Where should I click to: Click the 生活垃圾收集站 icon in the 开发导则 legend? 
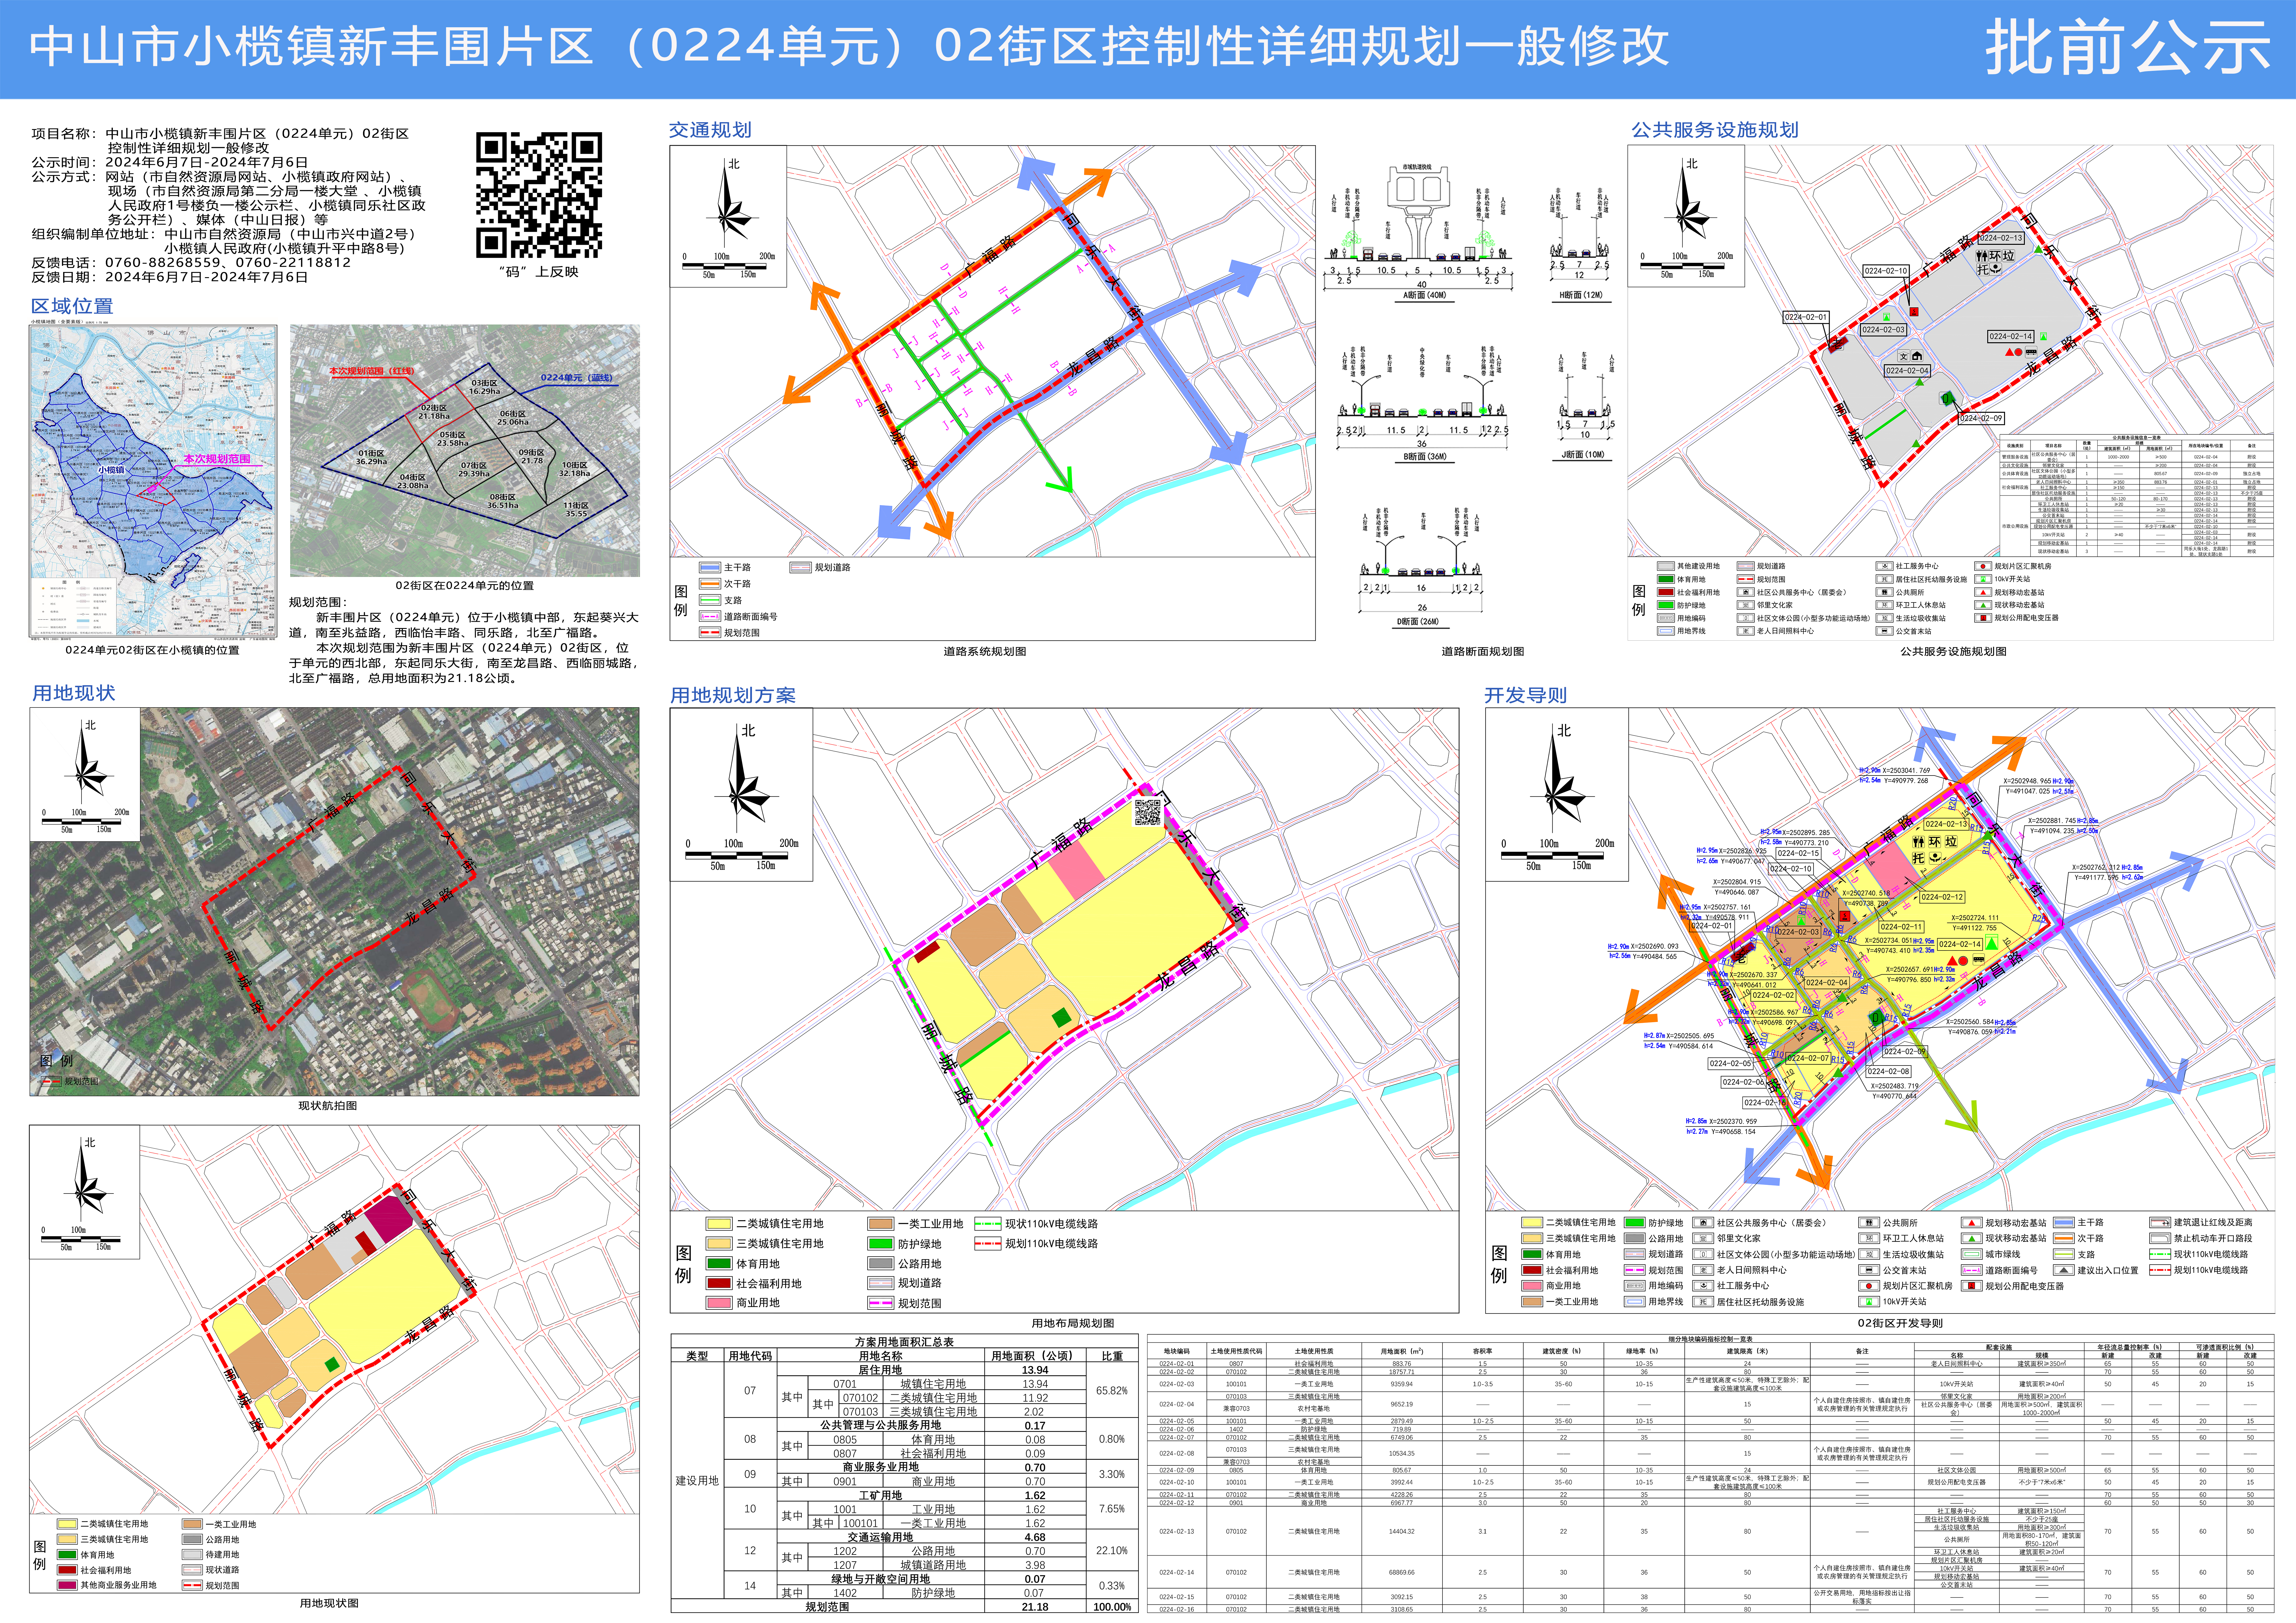(1869, 1254)
